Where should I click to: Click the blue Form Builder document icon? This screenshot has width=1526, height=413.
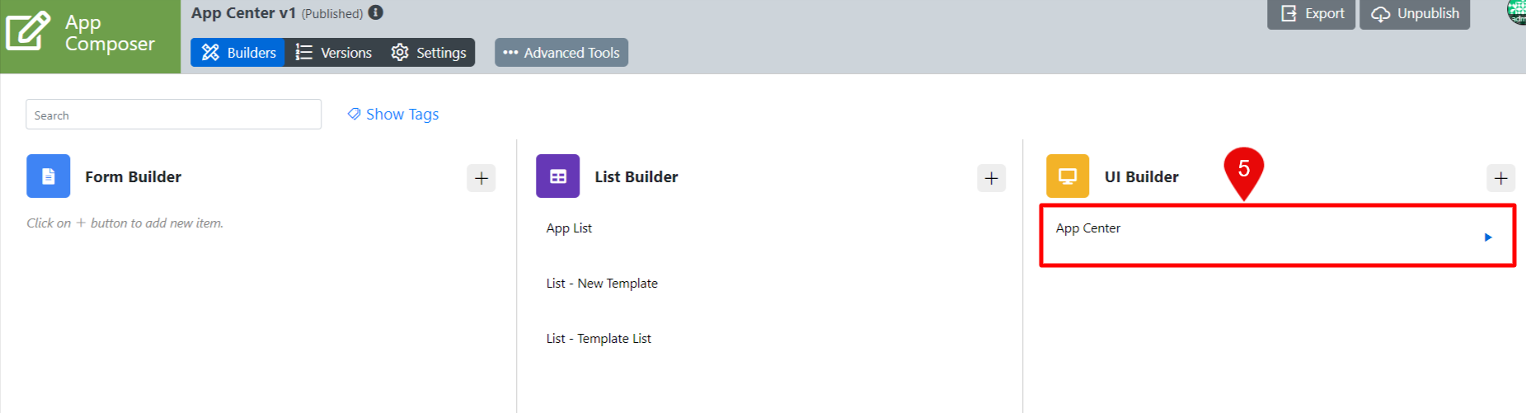point(49,176)
